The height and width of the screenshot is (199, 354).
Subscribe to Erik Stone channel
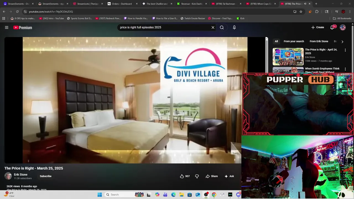pos(46,176)
